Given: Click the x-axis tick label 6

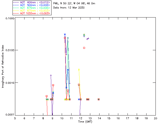Looking at the screenshot, I should tap(24, 118).
